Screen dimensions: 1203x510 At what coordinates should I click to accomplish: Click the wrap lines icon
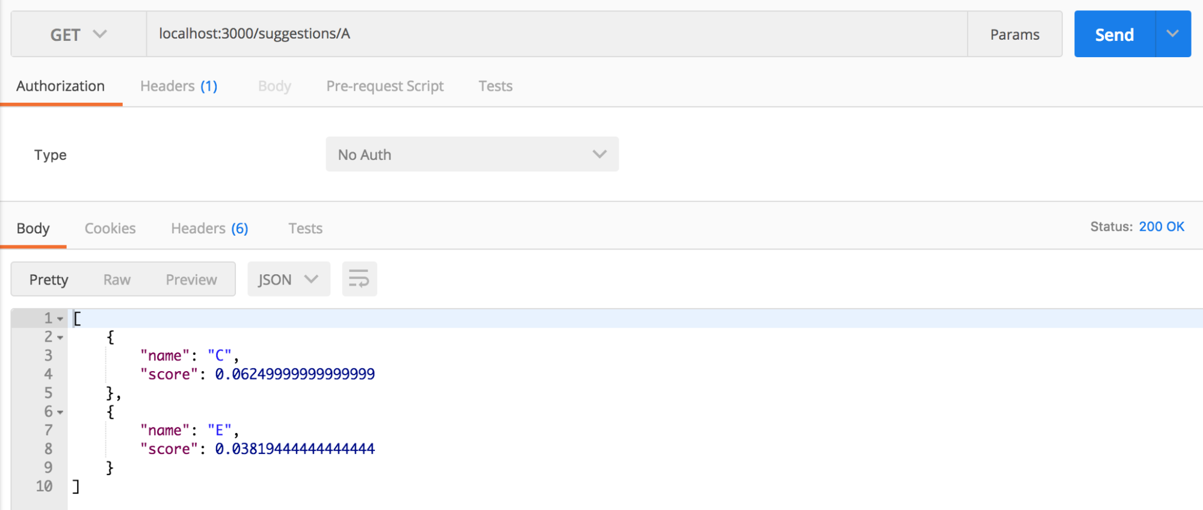pyautogui.click(x=359, y=279)
